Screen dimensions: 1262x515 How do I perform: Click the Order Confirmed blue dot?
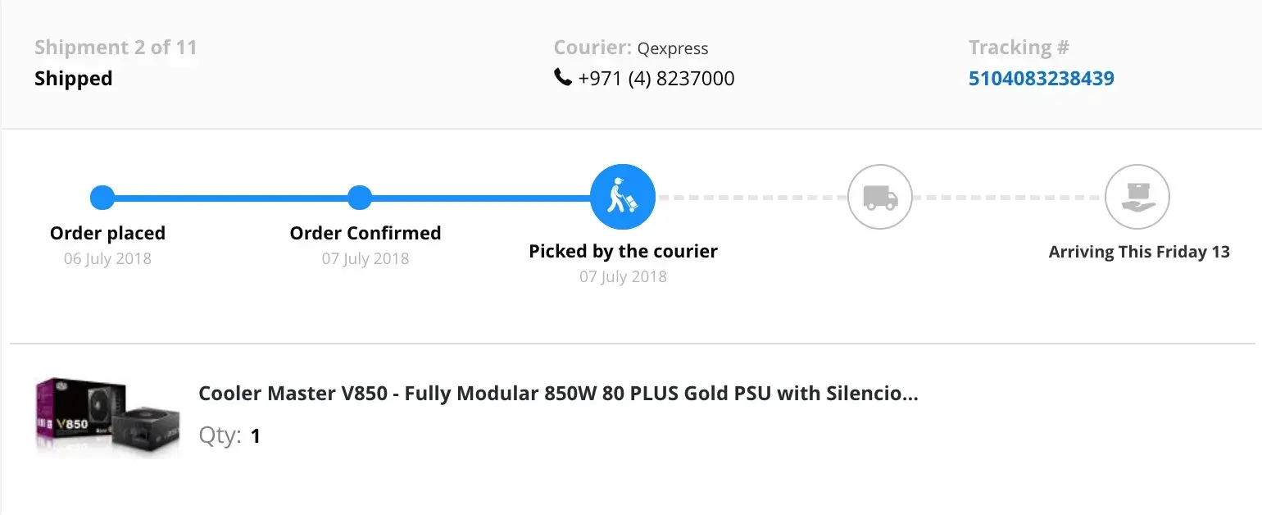pos(360,198)
